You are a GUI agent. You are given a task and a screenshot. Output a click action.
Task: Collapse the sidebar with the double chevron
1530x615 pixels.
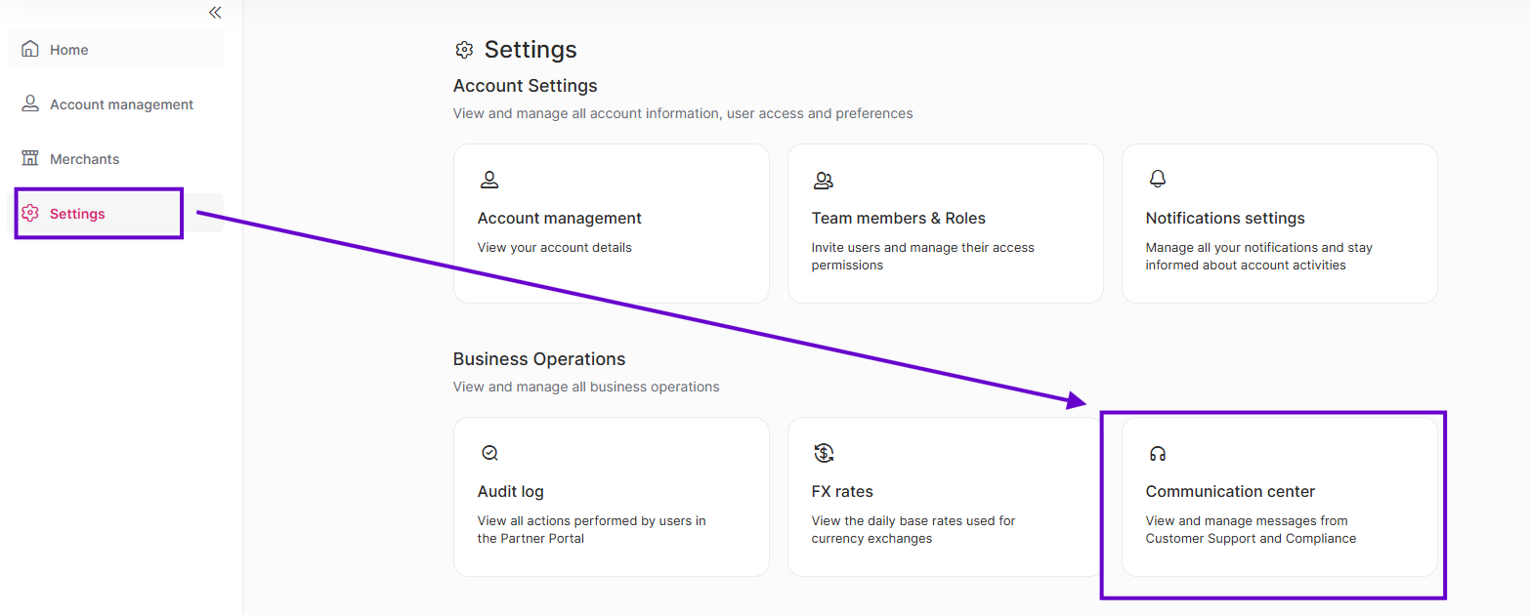[x=215, y=13]
